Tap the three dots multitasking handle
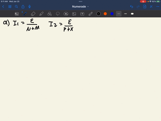The width and height of the screenshot is (161, 121). click(x=80, y=1)
